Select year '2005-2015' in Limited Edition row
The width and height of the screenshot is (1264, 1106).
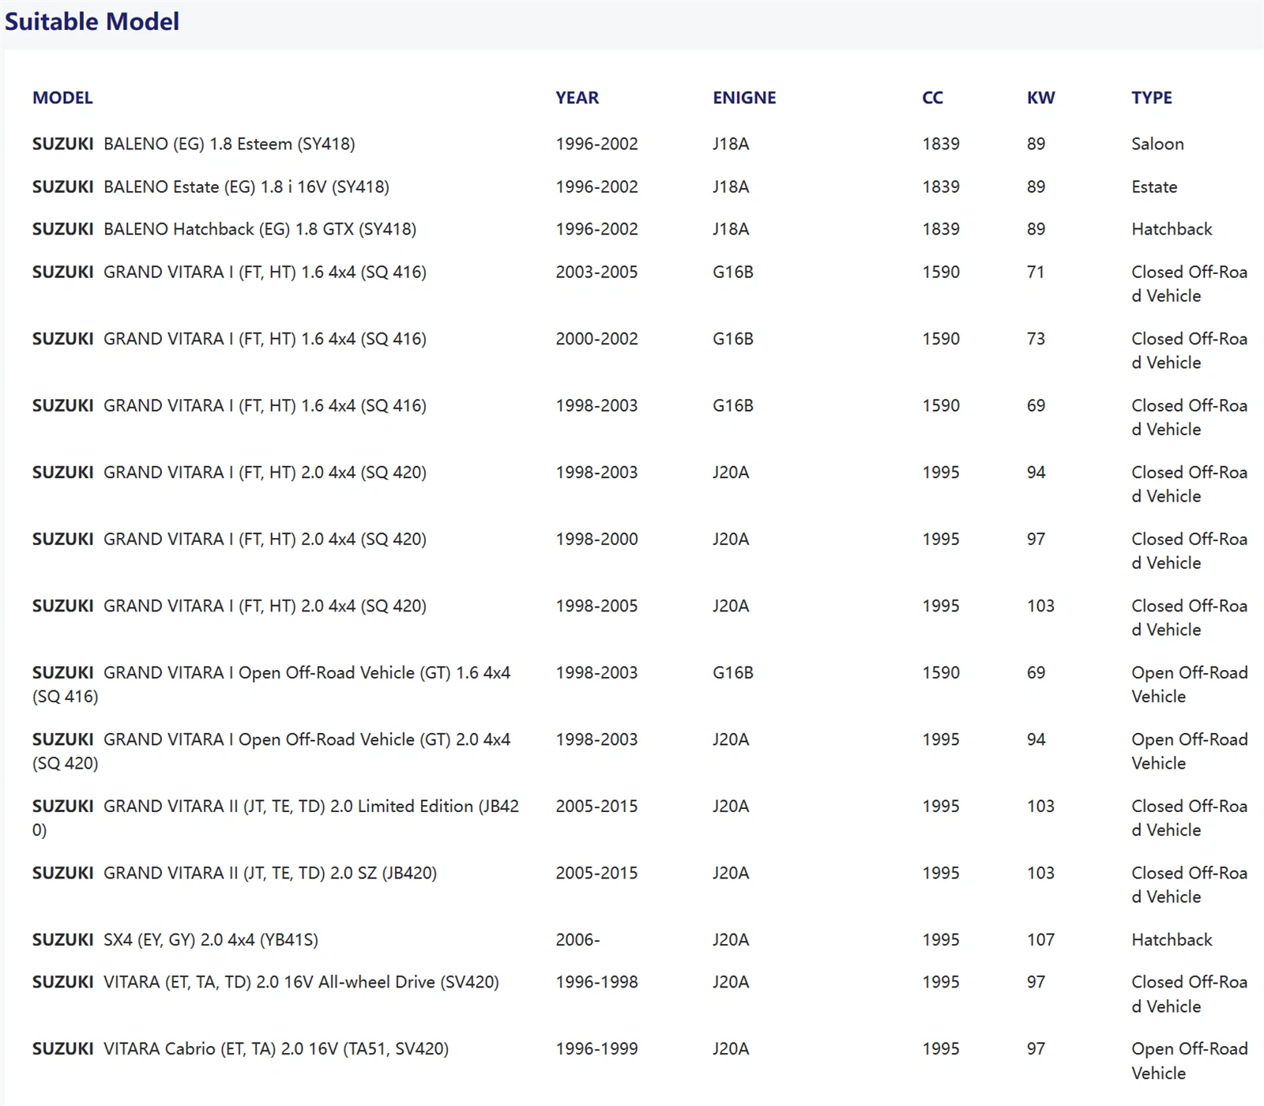(x=596, y=807)
